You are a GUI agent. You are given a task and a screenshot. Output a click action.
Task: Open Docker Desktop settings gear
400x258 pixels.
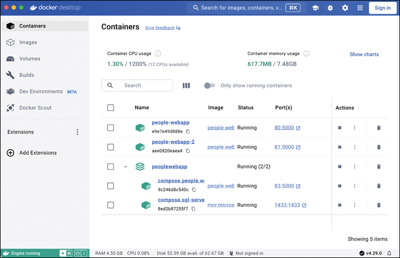[345, 8]
